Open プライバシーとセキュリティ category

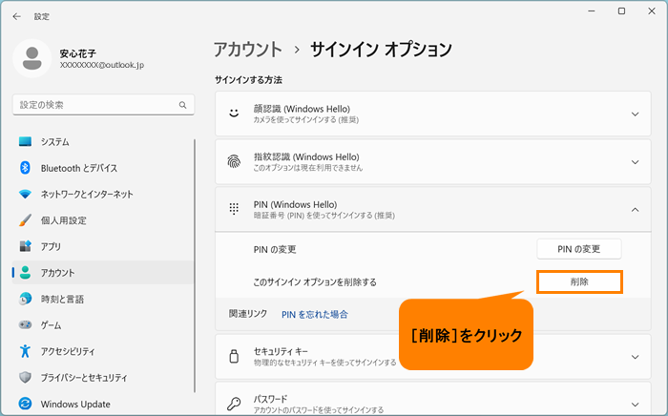coord(103,377)
